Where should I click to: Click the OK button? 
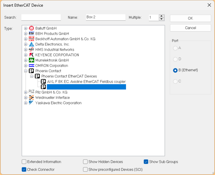190,18
